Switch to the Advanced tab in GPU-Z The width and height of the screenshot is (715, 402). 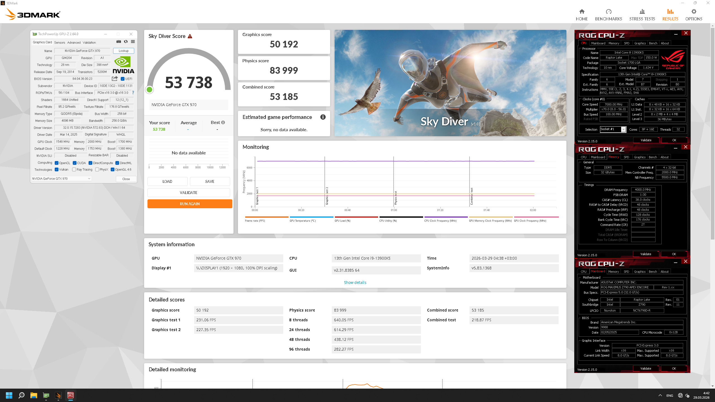tap(74, 42)
